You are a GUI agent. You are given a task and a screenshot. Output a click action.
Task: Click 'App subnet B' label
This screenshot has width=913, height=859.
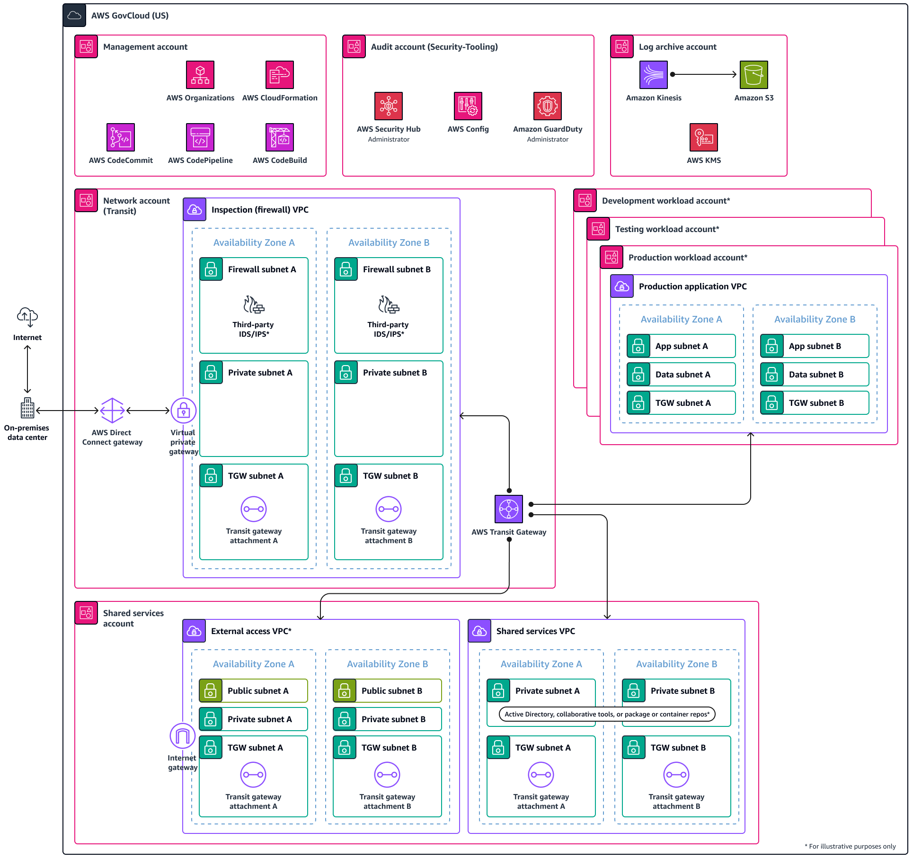pyautogui.click(x=815, y=346)
